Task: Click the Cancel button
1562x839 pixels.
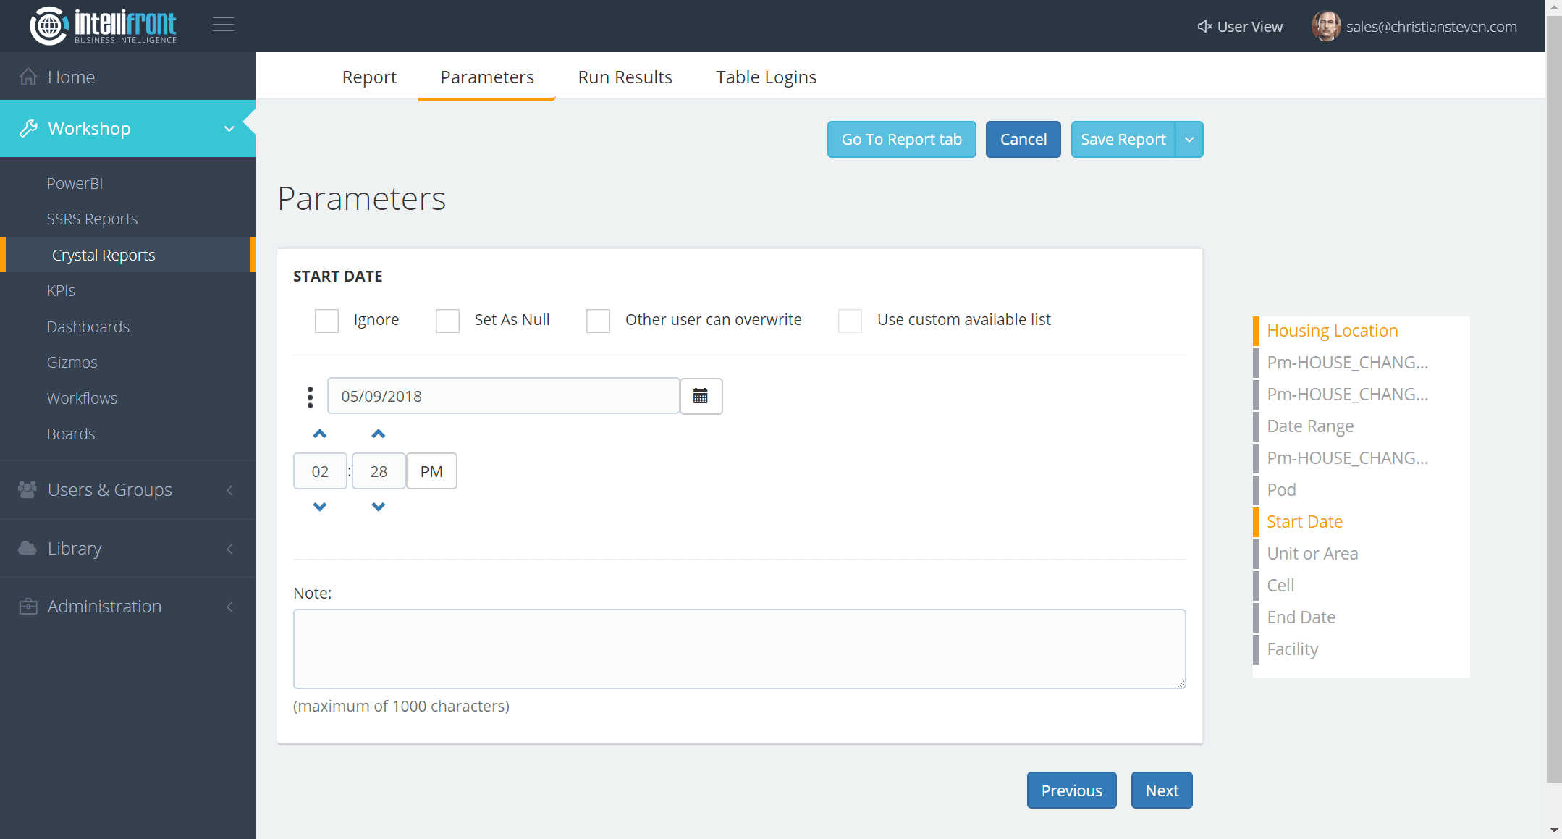Action: point(1023,139)
